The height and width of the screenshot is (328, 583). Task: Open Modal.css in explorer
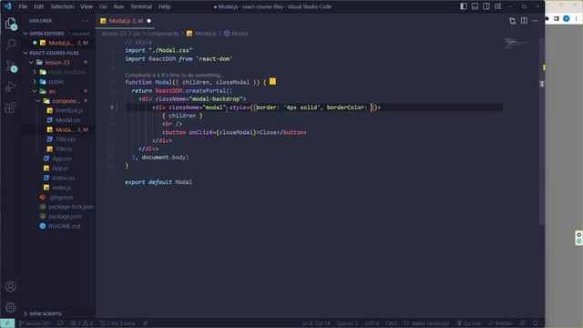tap(68, 120)
